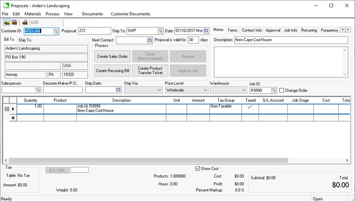
Task: Open the Ship To lookup magnifier
Action: pos(160,31)
